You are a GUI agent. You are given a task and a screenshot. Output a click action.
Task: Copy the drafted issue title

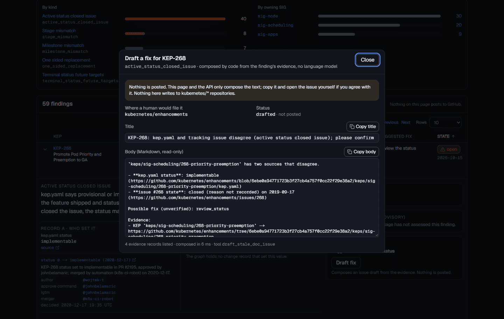[363, 127]
